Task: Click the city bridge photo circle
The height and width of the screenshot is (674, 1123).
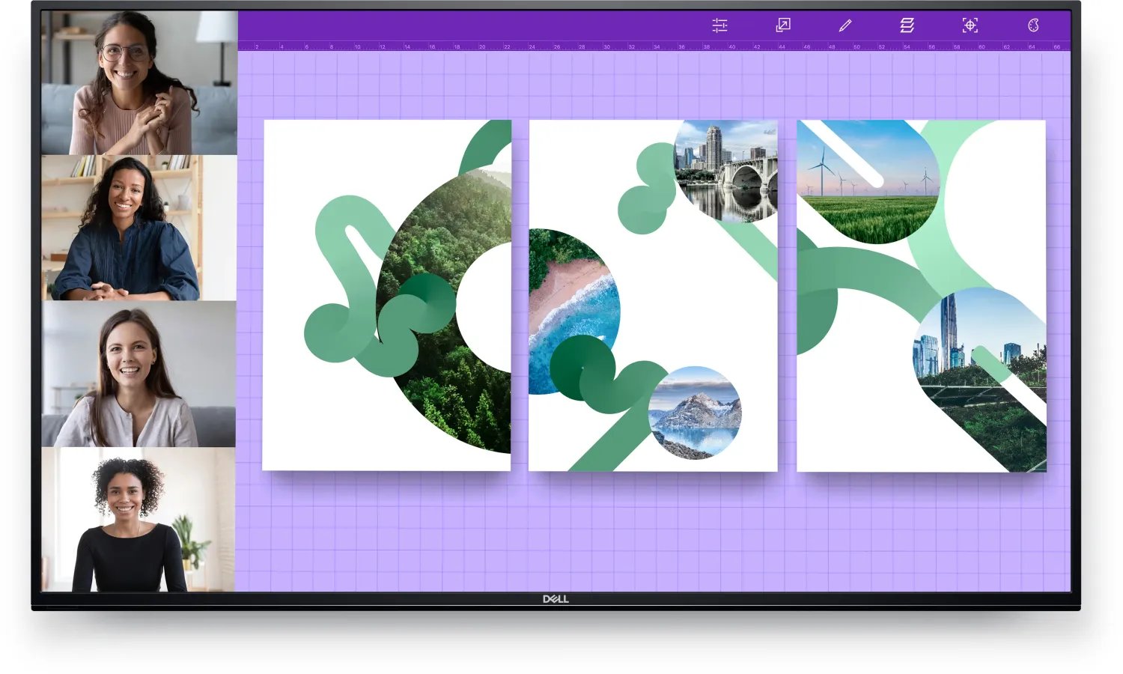Action: coord(728,174)
